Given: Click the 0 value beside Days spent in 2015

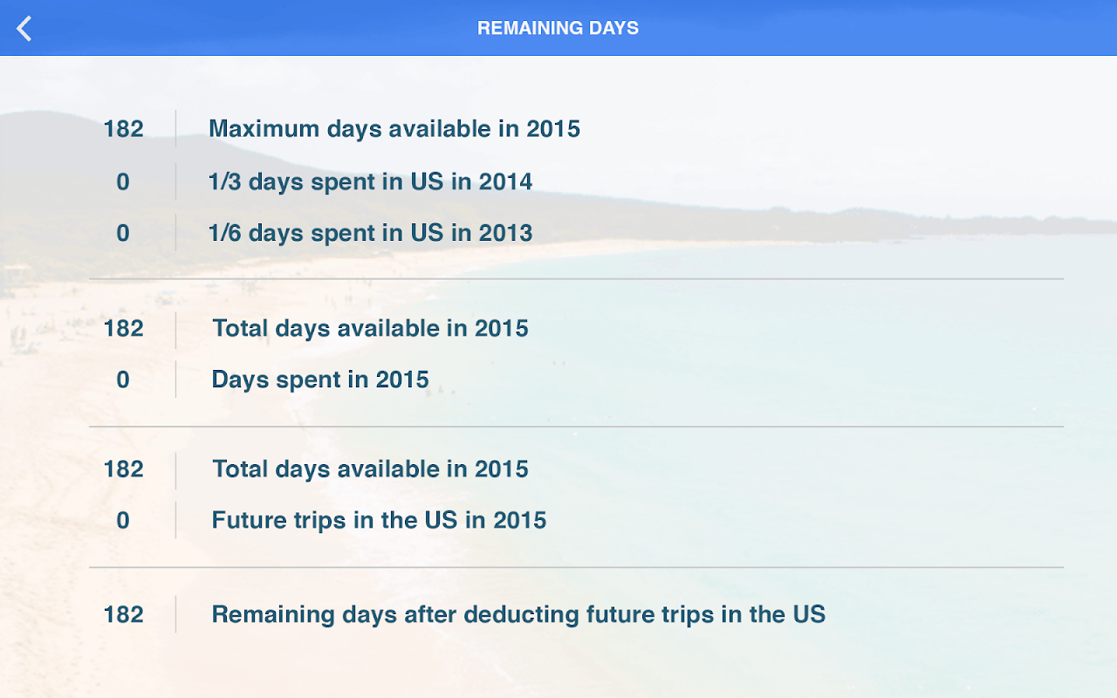Looking at the screenshot, I should point(123,380).
